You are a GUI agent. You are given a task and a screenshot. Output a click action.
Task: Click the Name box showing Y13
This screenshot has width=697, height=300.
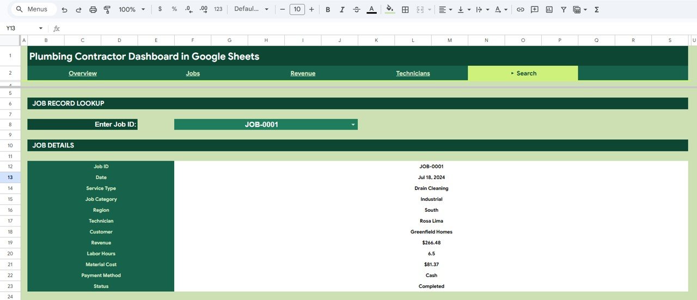(20, 28)
